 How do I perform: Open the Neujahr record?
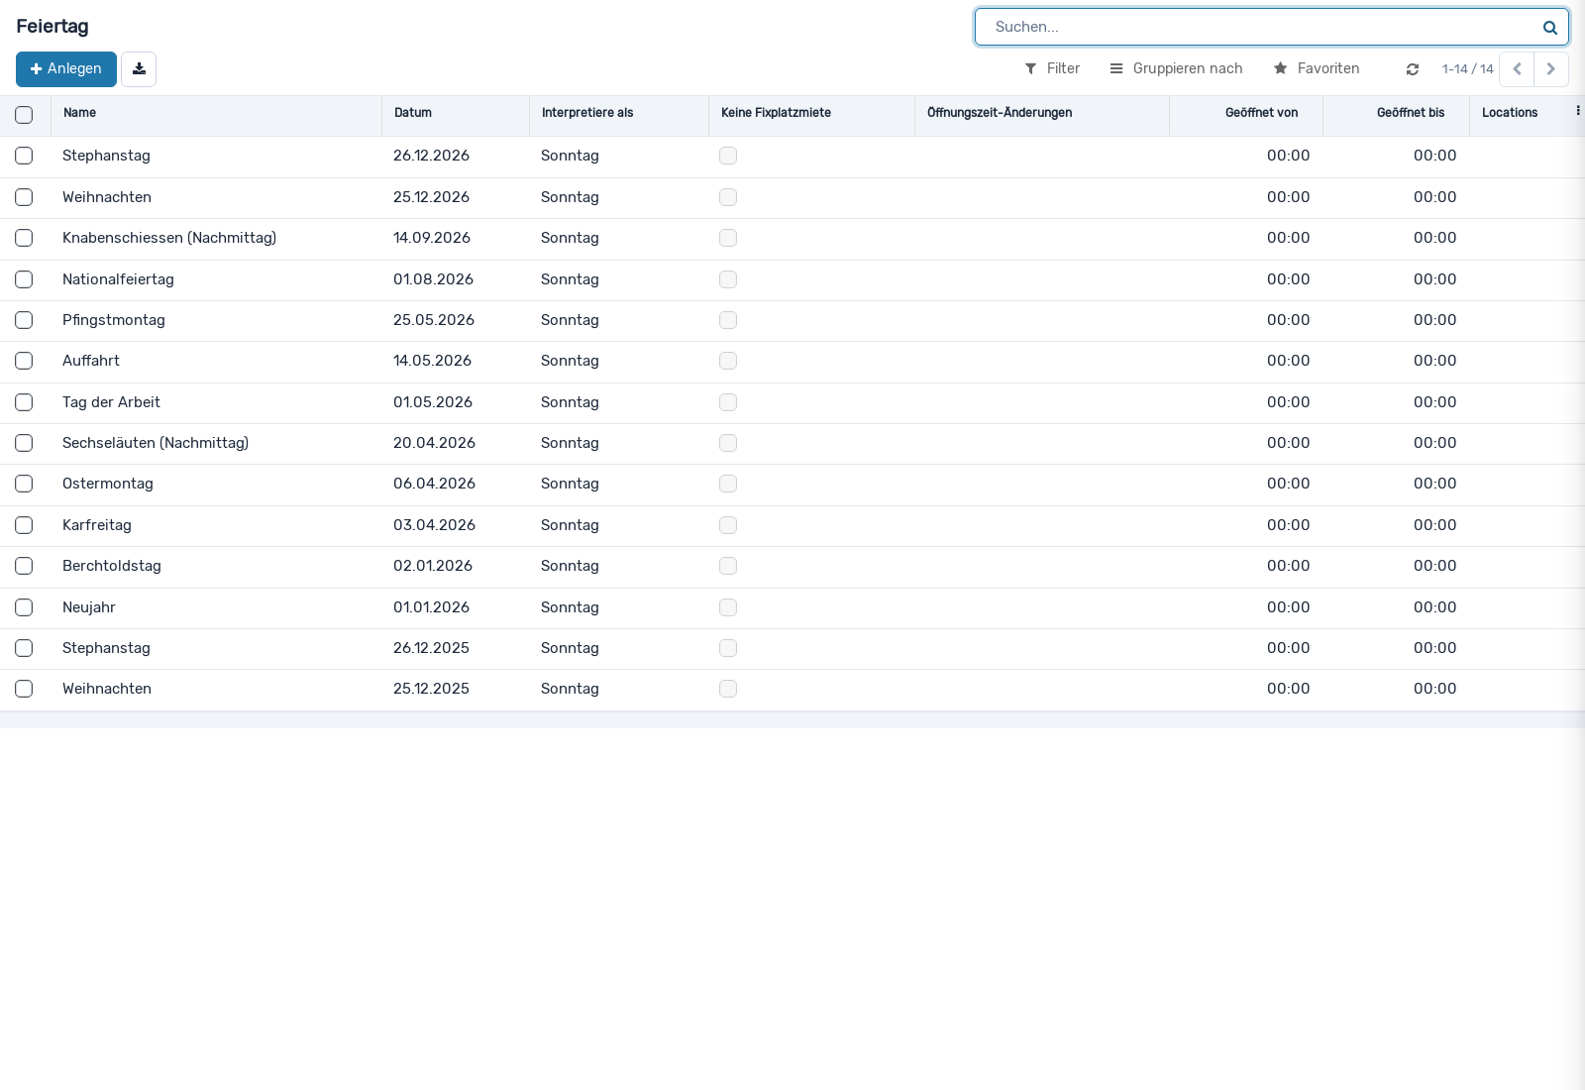click(x=89, y=607)
